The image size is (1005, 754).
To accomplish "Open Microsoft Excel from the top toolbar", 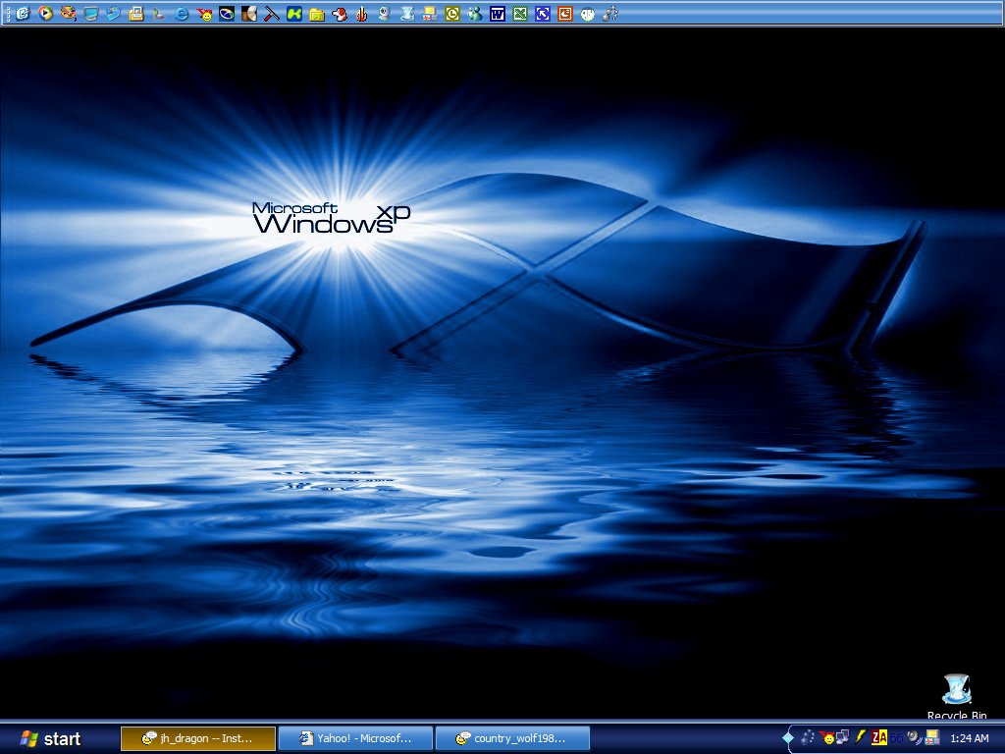I will (x=520, y=13).
